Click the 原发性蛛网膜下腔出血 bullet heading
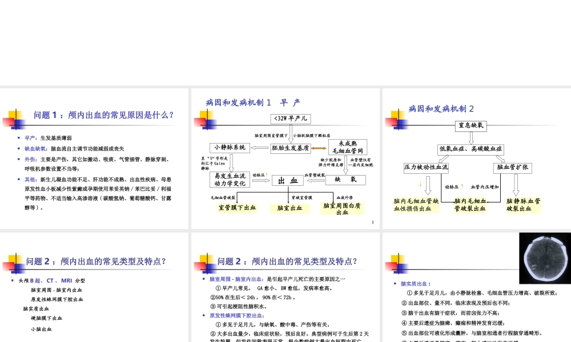 coord(237,315)
